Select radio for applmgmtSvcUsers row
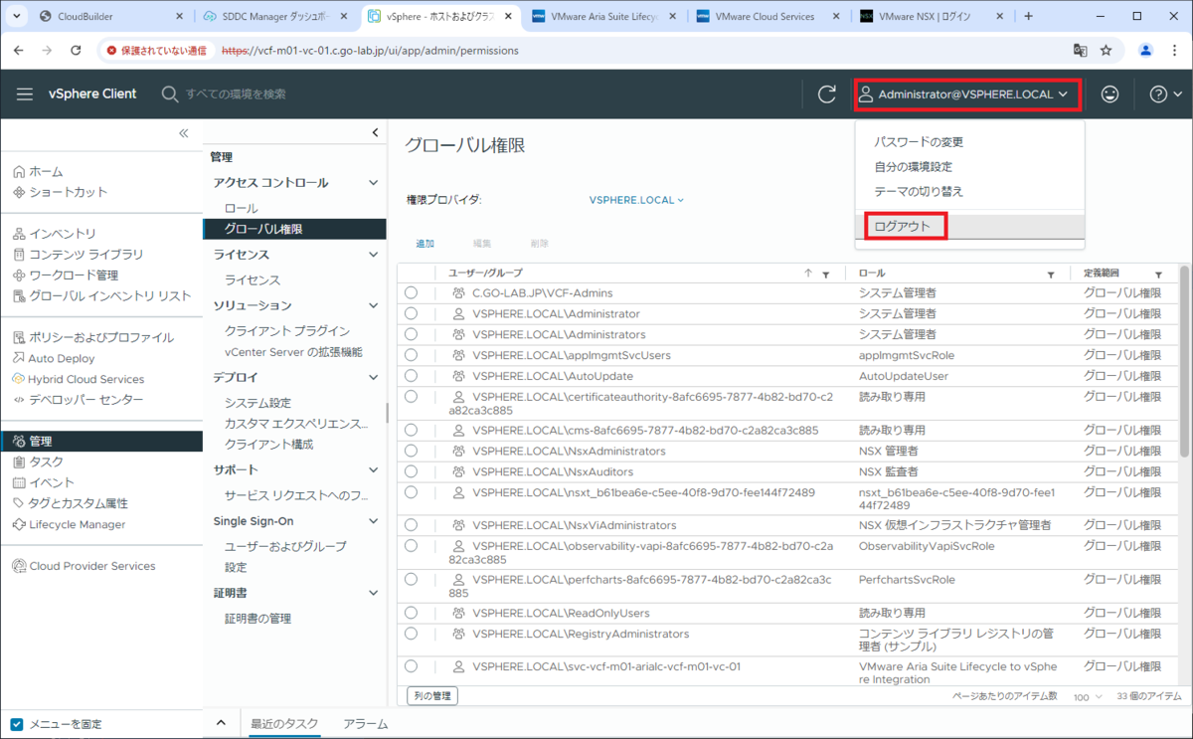 click(x=412, y=355)
